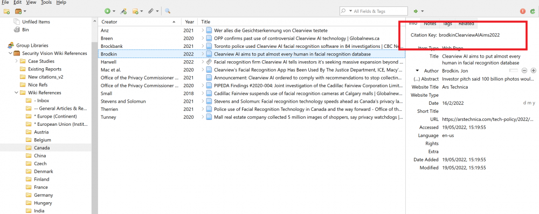Click the New Library box icon

click(x=18, y=11)
